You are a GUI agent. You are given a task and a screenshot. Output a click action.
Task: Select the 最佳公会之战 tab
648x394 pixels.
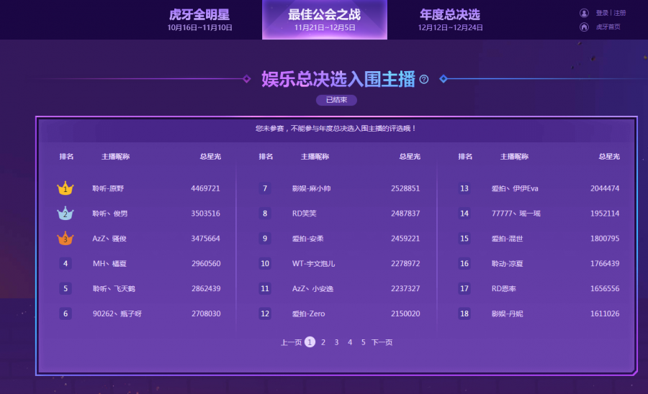click(x=325, y=19)
